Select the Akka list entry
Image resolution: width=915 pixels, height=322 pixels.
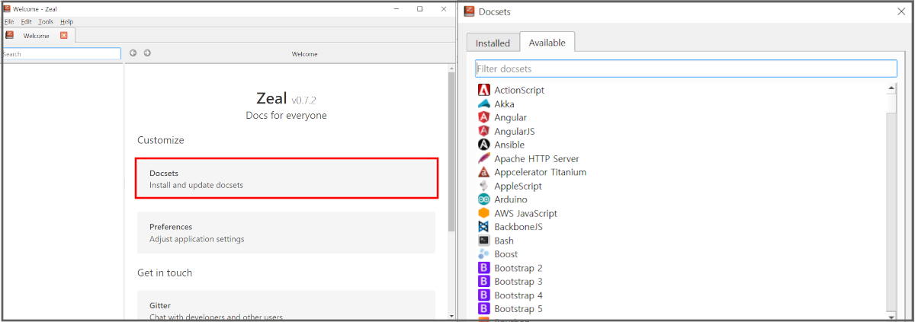pos(504,104)
